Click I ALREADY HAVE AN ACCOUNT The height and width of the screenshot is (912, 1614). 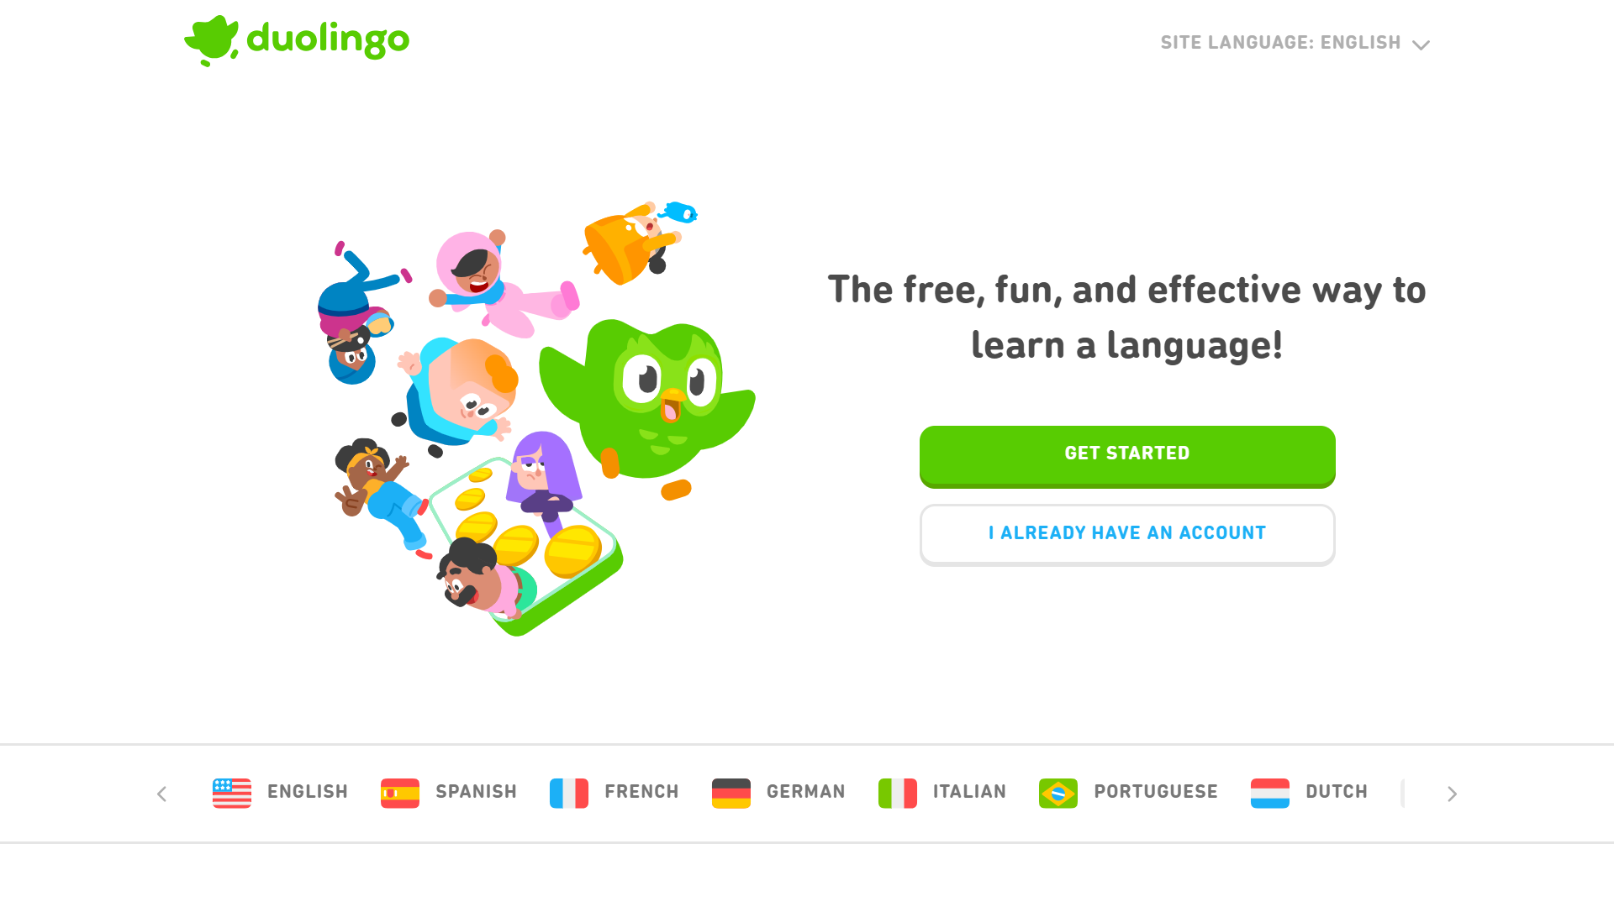(1127, 535)
